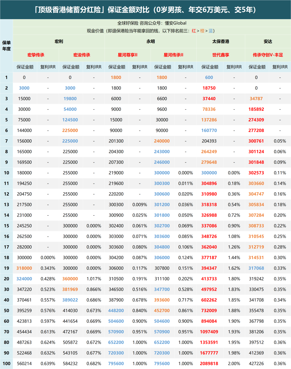Select the red 185892 value
This screenshot has width=291, height=369.
coord(256,109)
